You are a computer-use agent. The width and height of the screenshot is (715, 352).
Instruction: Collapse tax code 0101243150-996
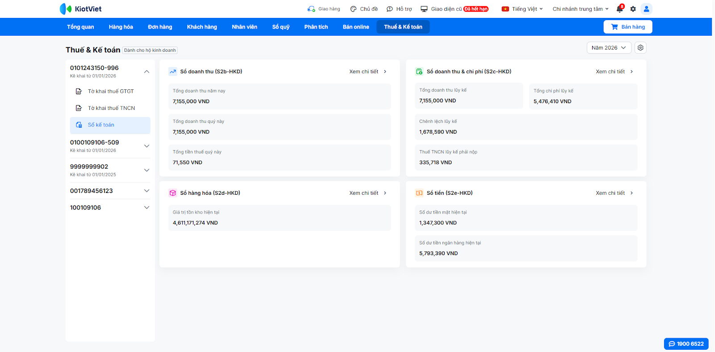tap(147, 71)
